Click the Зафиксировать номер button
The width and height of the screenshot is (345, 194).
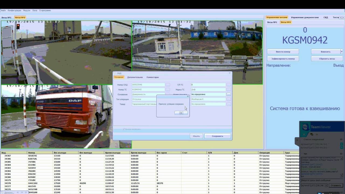283,58
